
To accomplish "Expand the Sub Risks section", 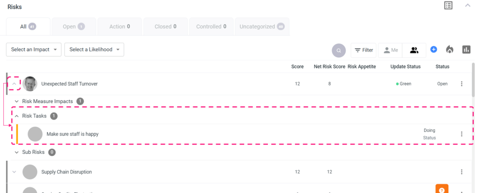I will (17, 152).
